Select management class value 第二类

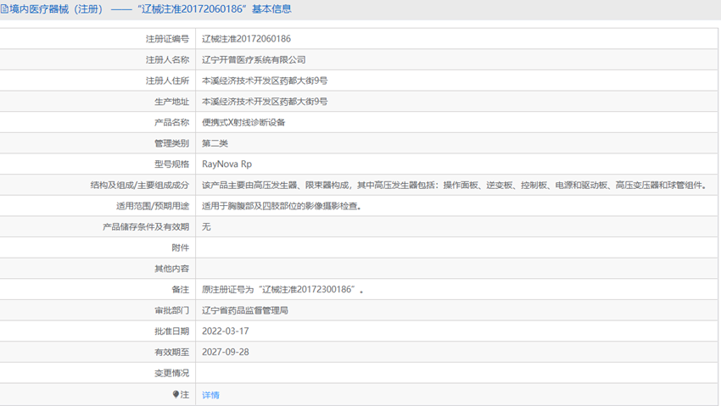[x=215, y=143]
